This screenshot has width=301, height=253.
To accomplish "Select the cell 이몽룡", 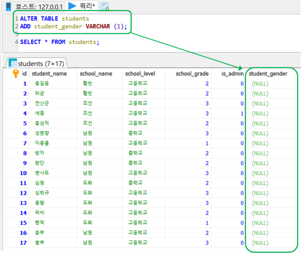I will [42, 143].
